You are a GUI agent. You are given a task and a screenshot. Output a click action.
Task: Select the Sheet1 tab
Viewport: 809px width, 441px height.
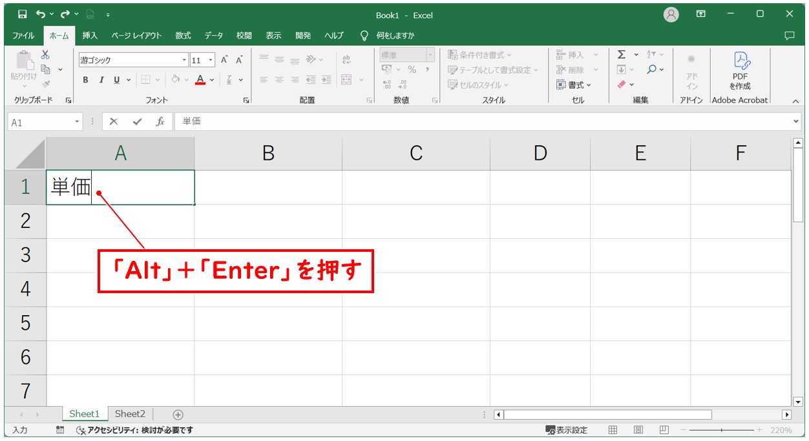click(85, 414)
